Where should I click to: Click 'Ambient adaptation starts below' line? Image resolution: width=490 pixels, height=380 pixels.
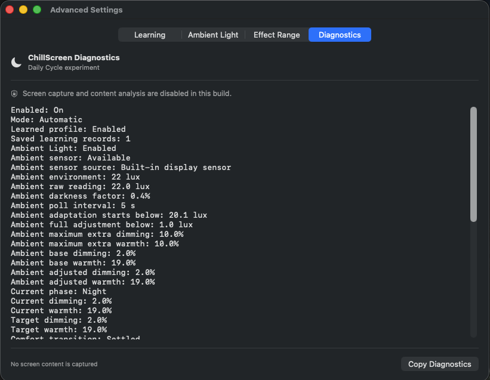[109, 215]
